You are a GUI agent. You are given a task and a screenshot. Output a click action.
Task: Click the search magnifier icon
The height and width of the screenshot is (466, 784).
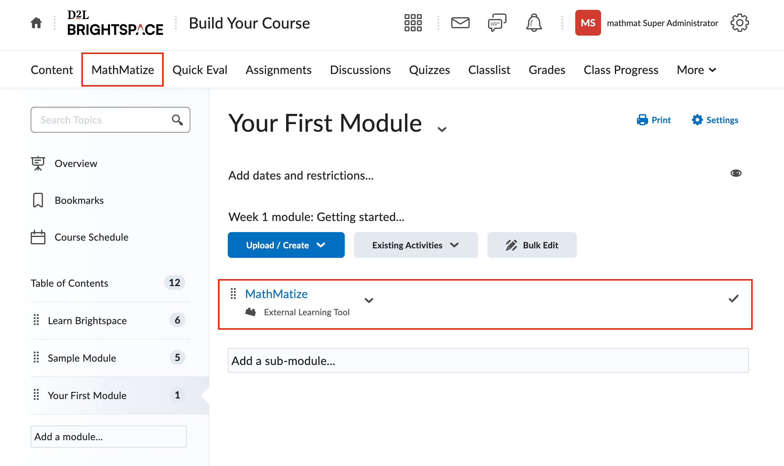(177, 120)
